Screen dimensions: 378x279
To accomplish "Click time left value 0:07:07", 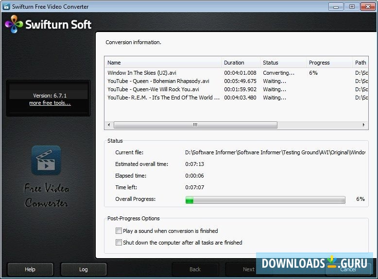I will (x=194, y=187).
